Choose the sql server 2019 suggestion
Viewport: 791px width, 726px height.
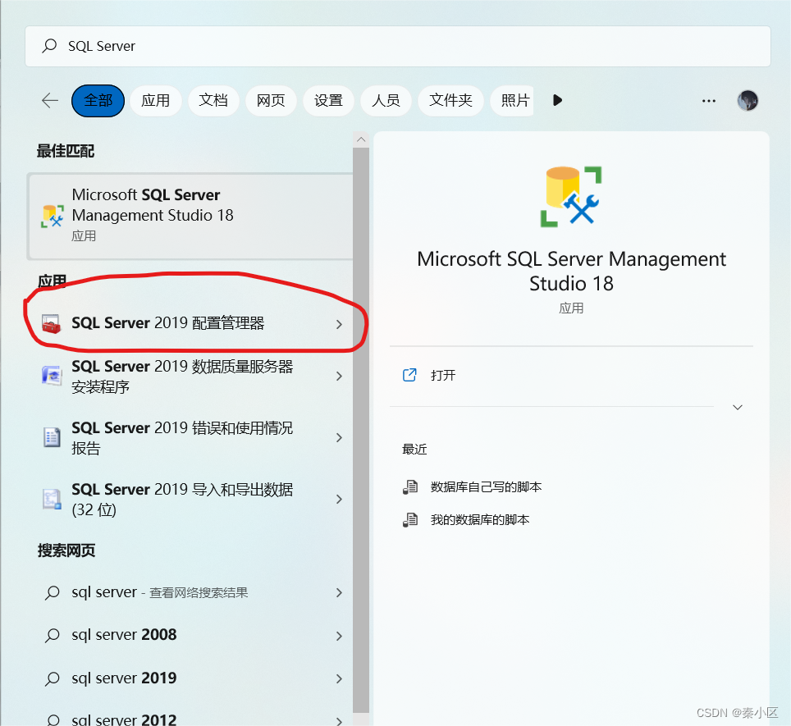click(x=190, y=678)
